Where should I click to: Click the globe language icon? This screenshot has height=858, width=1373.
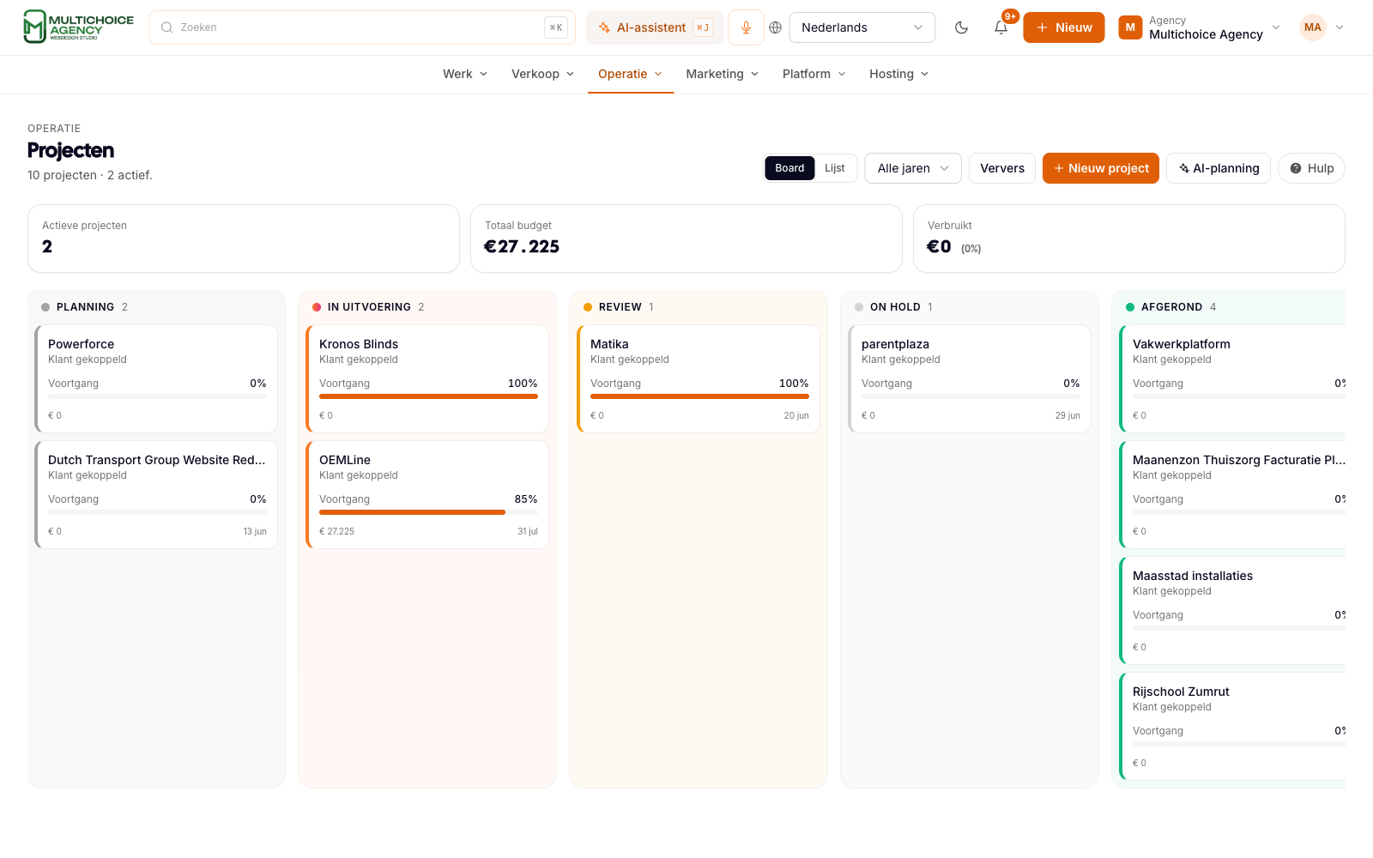point(776,27)
